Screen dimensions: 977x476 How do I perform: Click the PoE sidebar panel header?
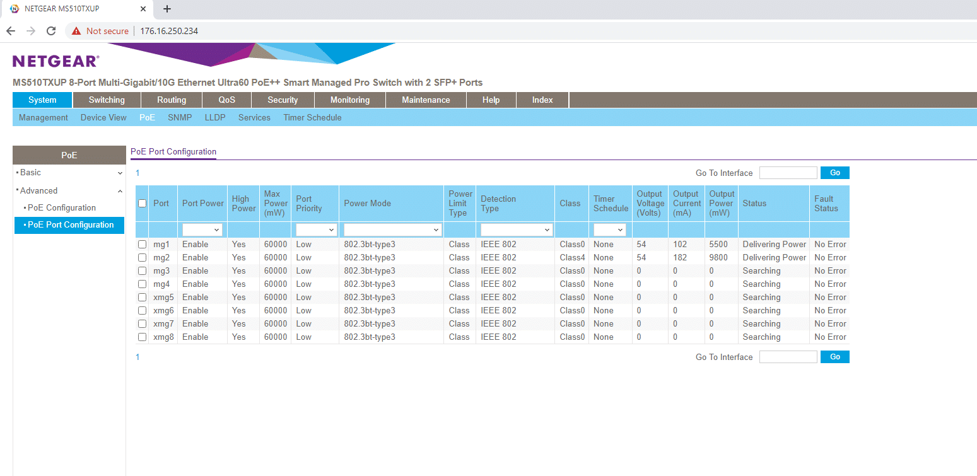69,155
